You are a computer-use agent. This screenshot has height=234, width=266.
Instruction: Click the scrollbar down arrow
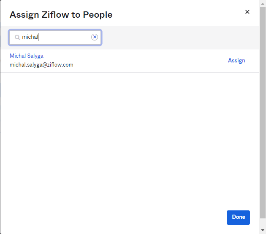pos(263,231)
